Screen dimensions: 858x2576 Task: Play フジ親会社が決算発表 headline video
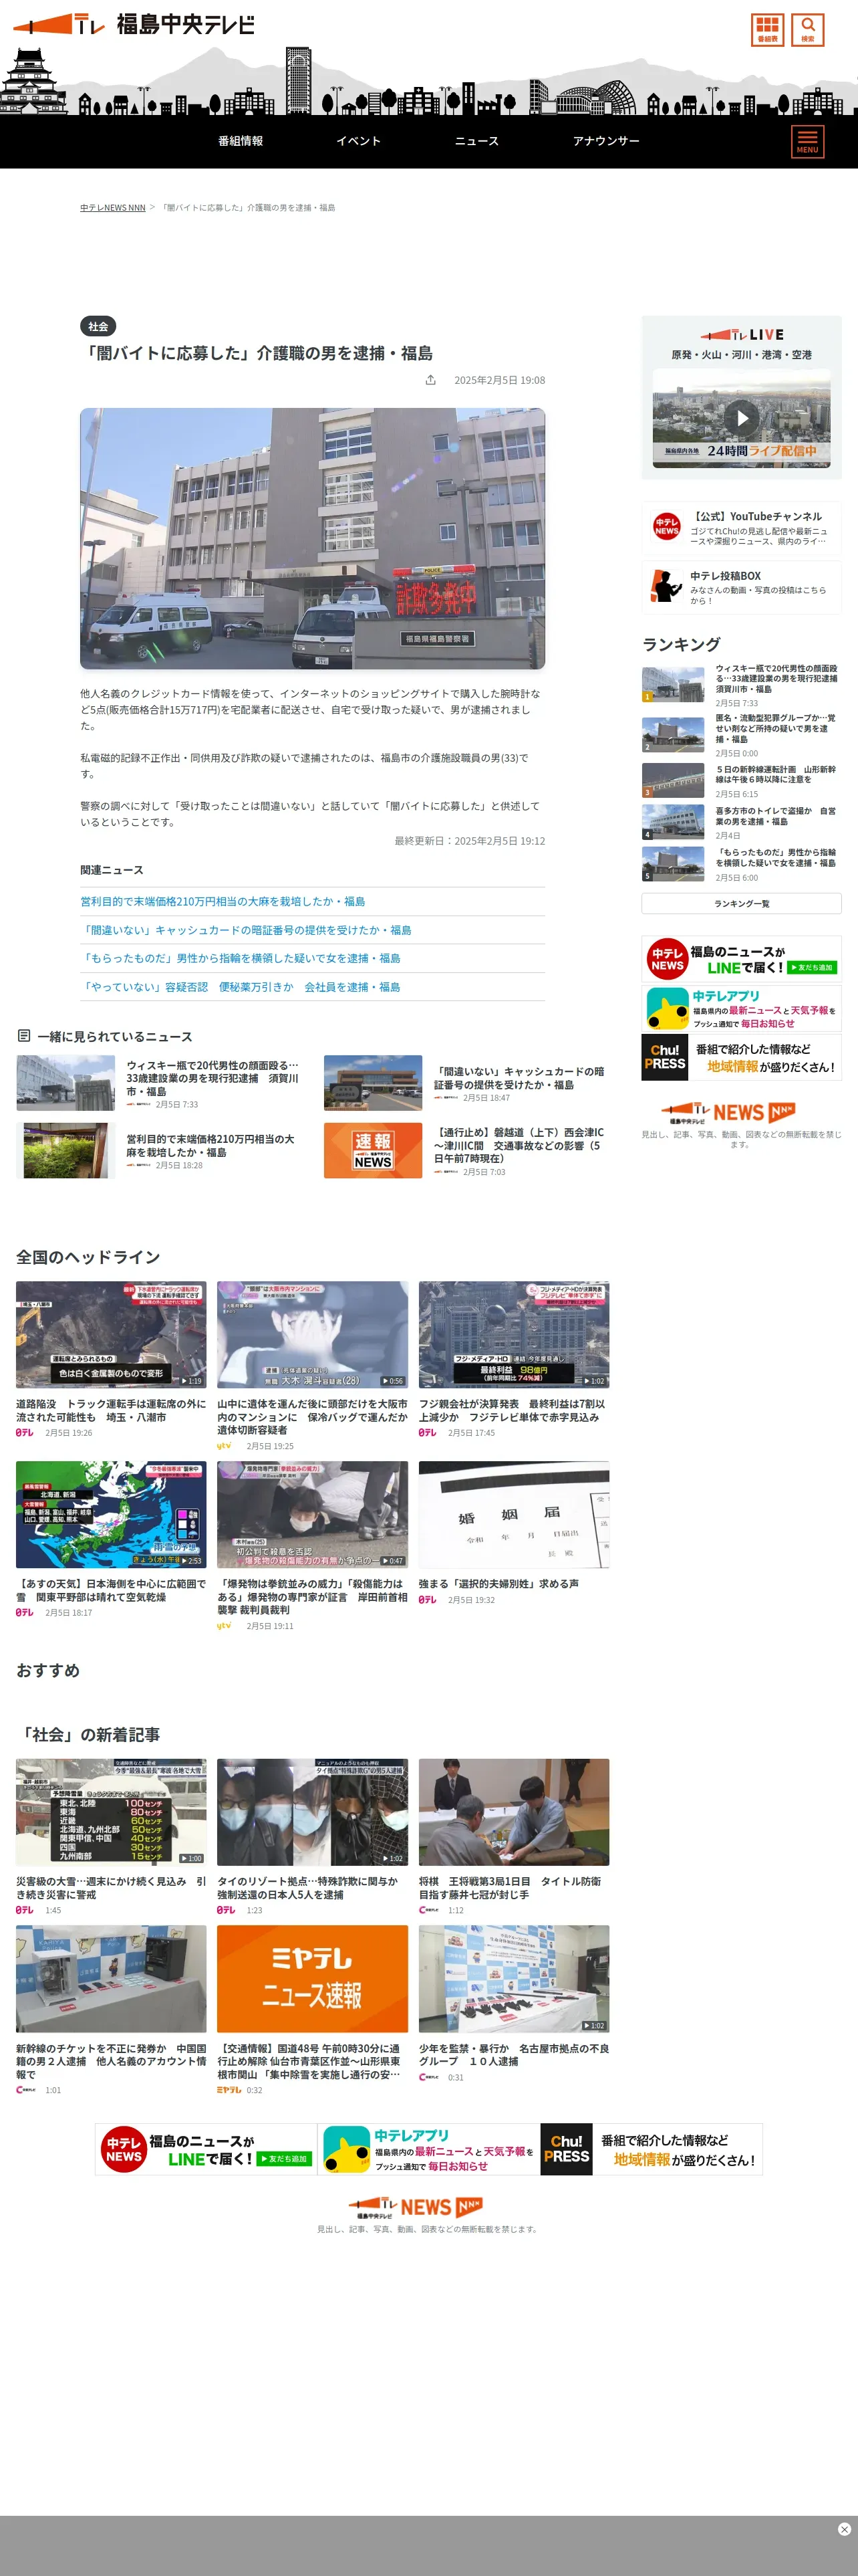(513, 1335)
